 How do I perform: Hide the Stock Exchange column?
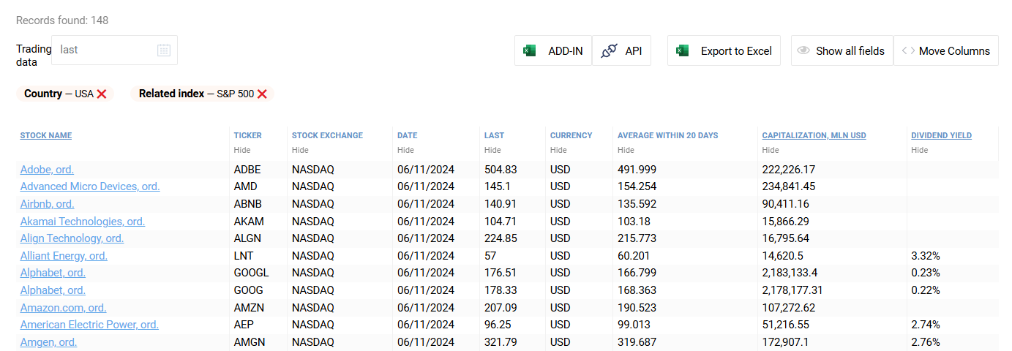[x=299, y=150]
